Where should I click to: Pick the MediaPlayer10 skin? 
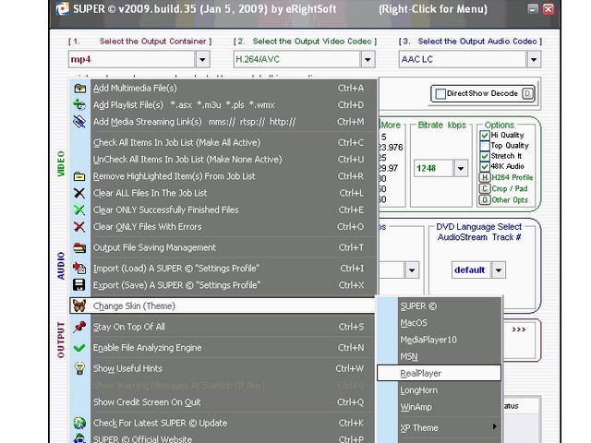point(440,340)
